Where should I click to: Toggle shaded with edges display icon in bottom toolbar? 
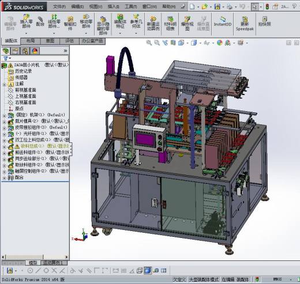tap(148, 271)
